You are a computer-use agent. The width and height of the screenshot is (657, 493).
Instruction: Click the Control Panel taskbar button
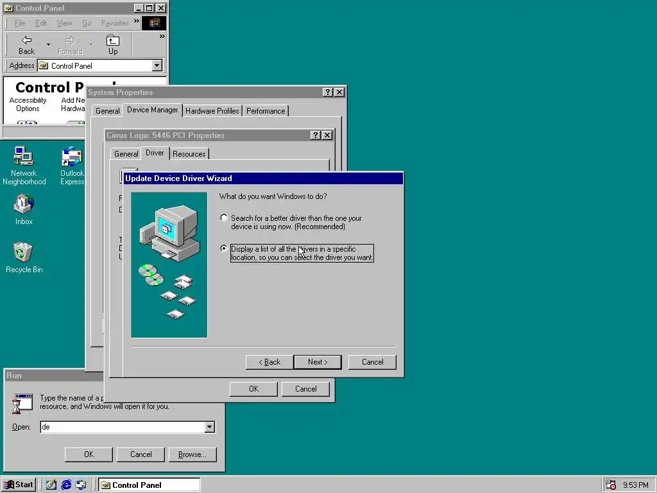(x=149, y=485)
